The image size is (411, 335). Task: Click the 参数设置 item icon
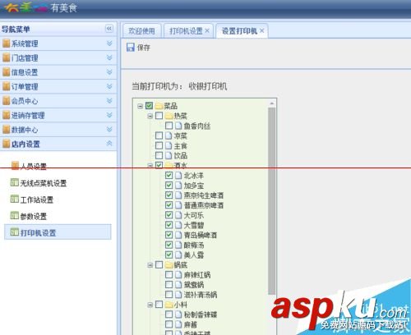click(15, 216)
